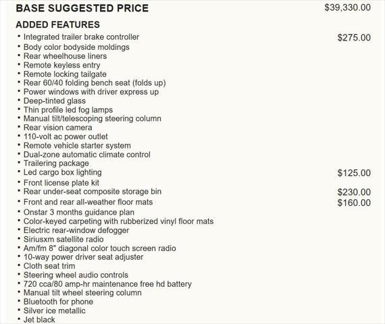Click the Siriusxm satellite radio feature
The image size is (385, 324).
(x=63, y=240)
